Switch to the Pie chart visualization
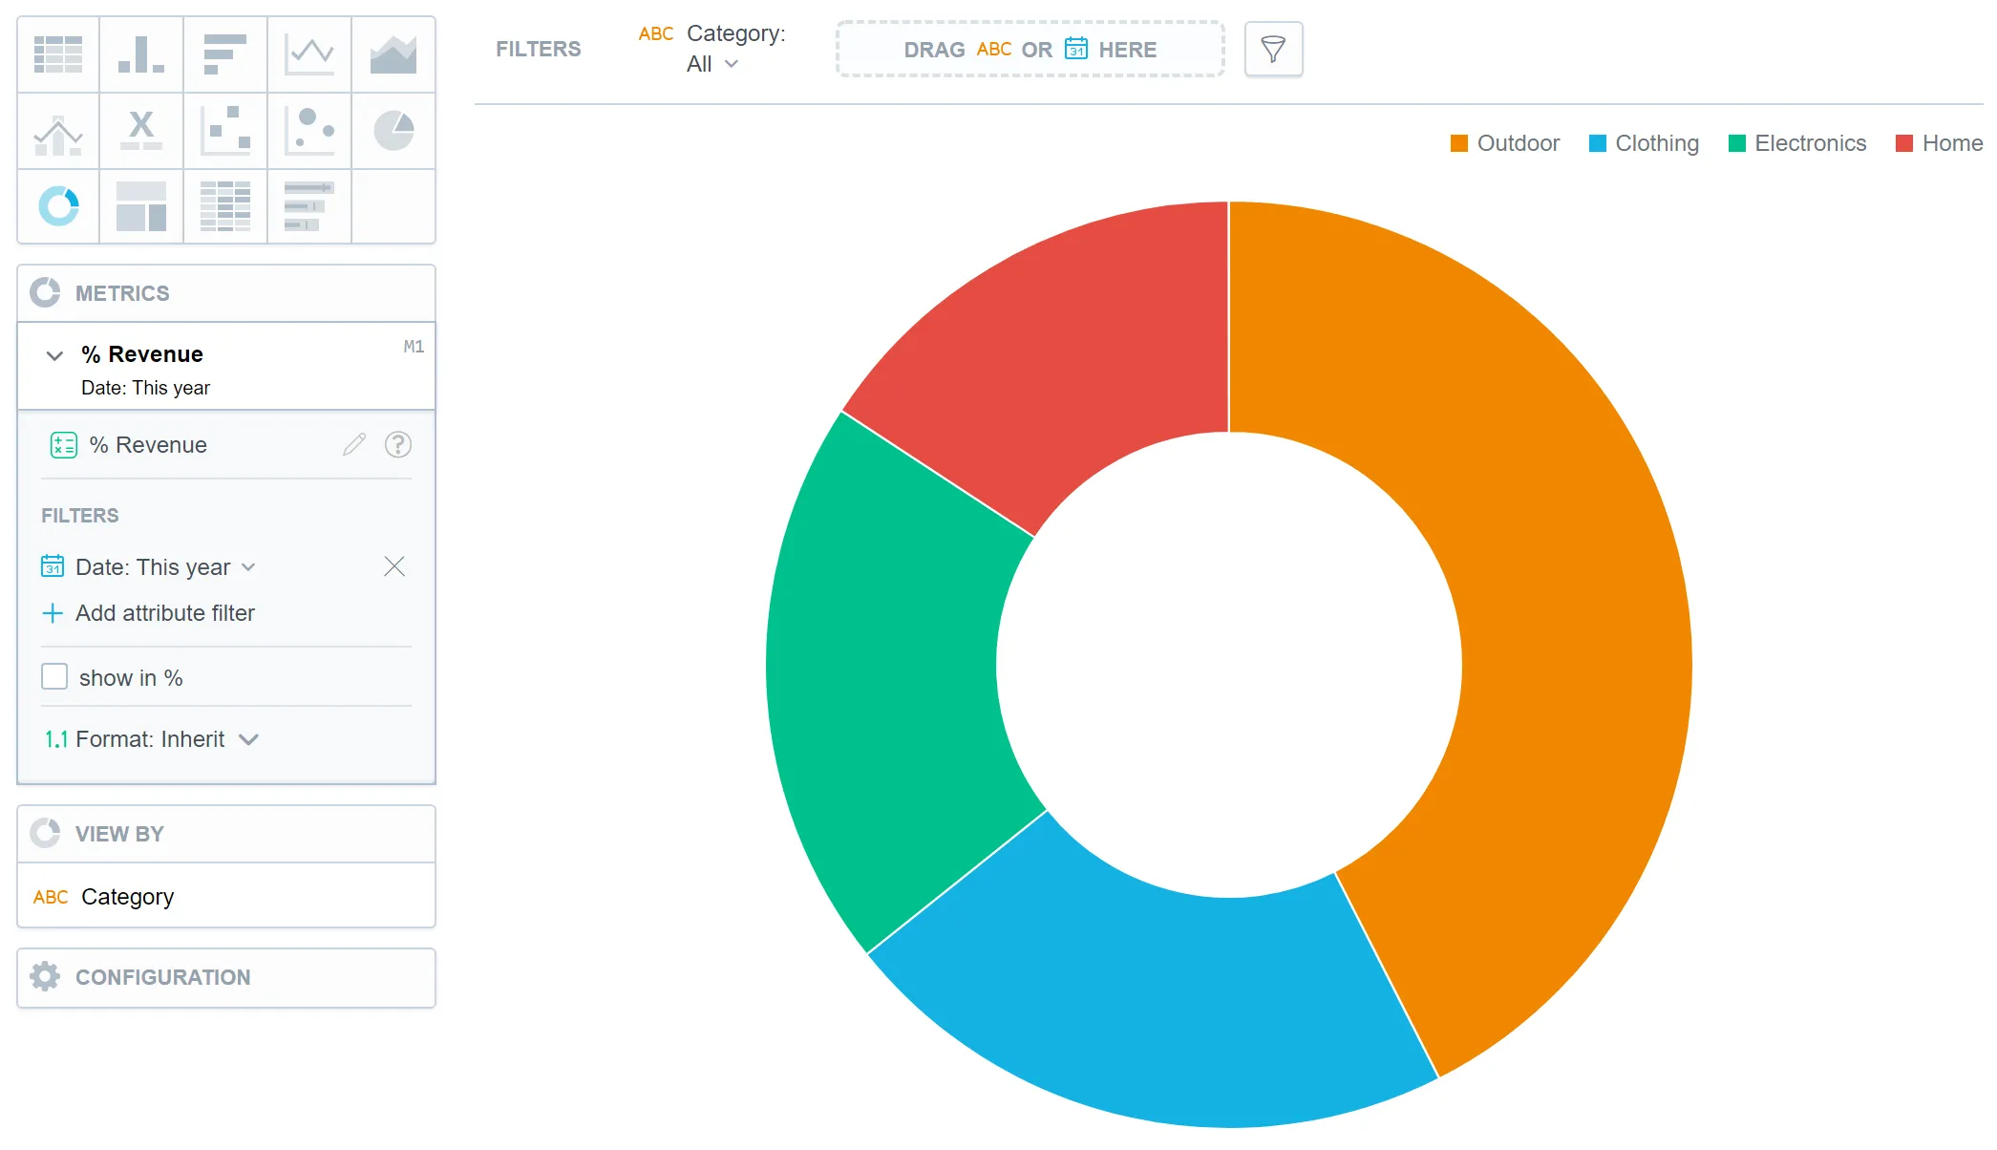Image resolution: width=1997 pixels, height=1150 pixels. point(393,131)
